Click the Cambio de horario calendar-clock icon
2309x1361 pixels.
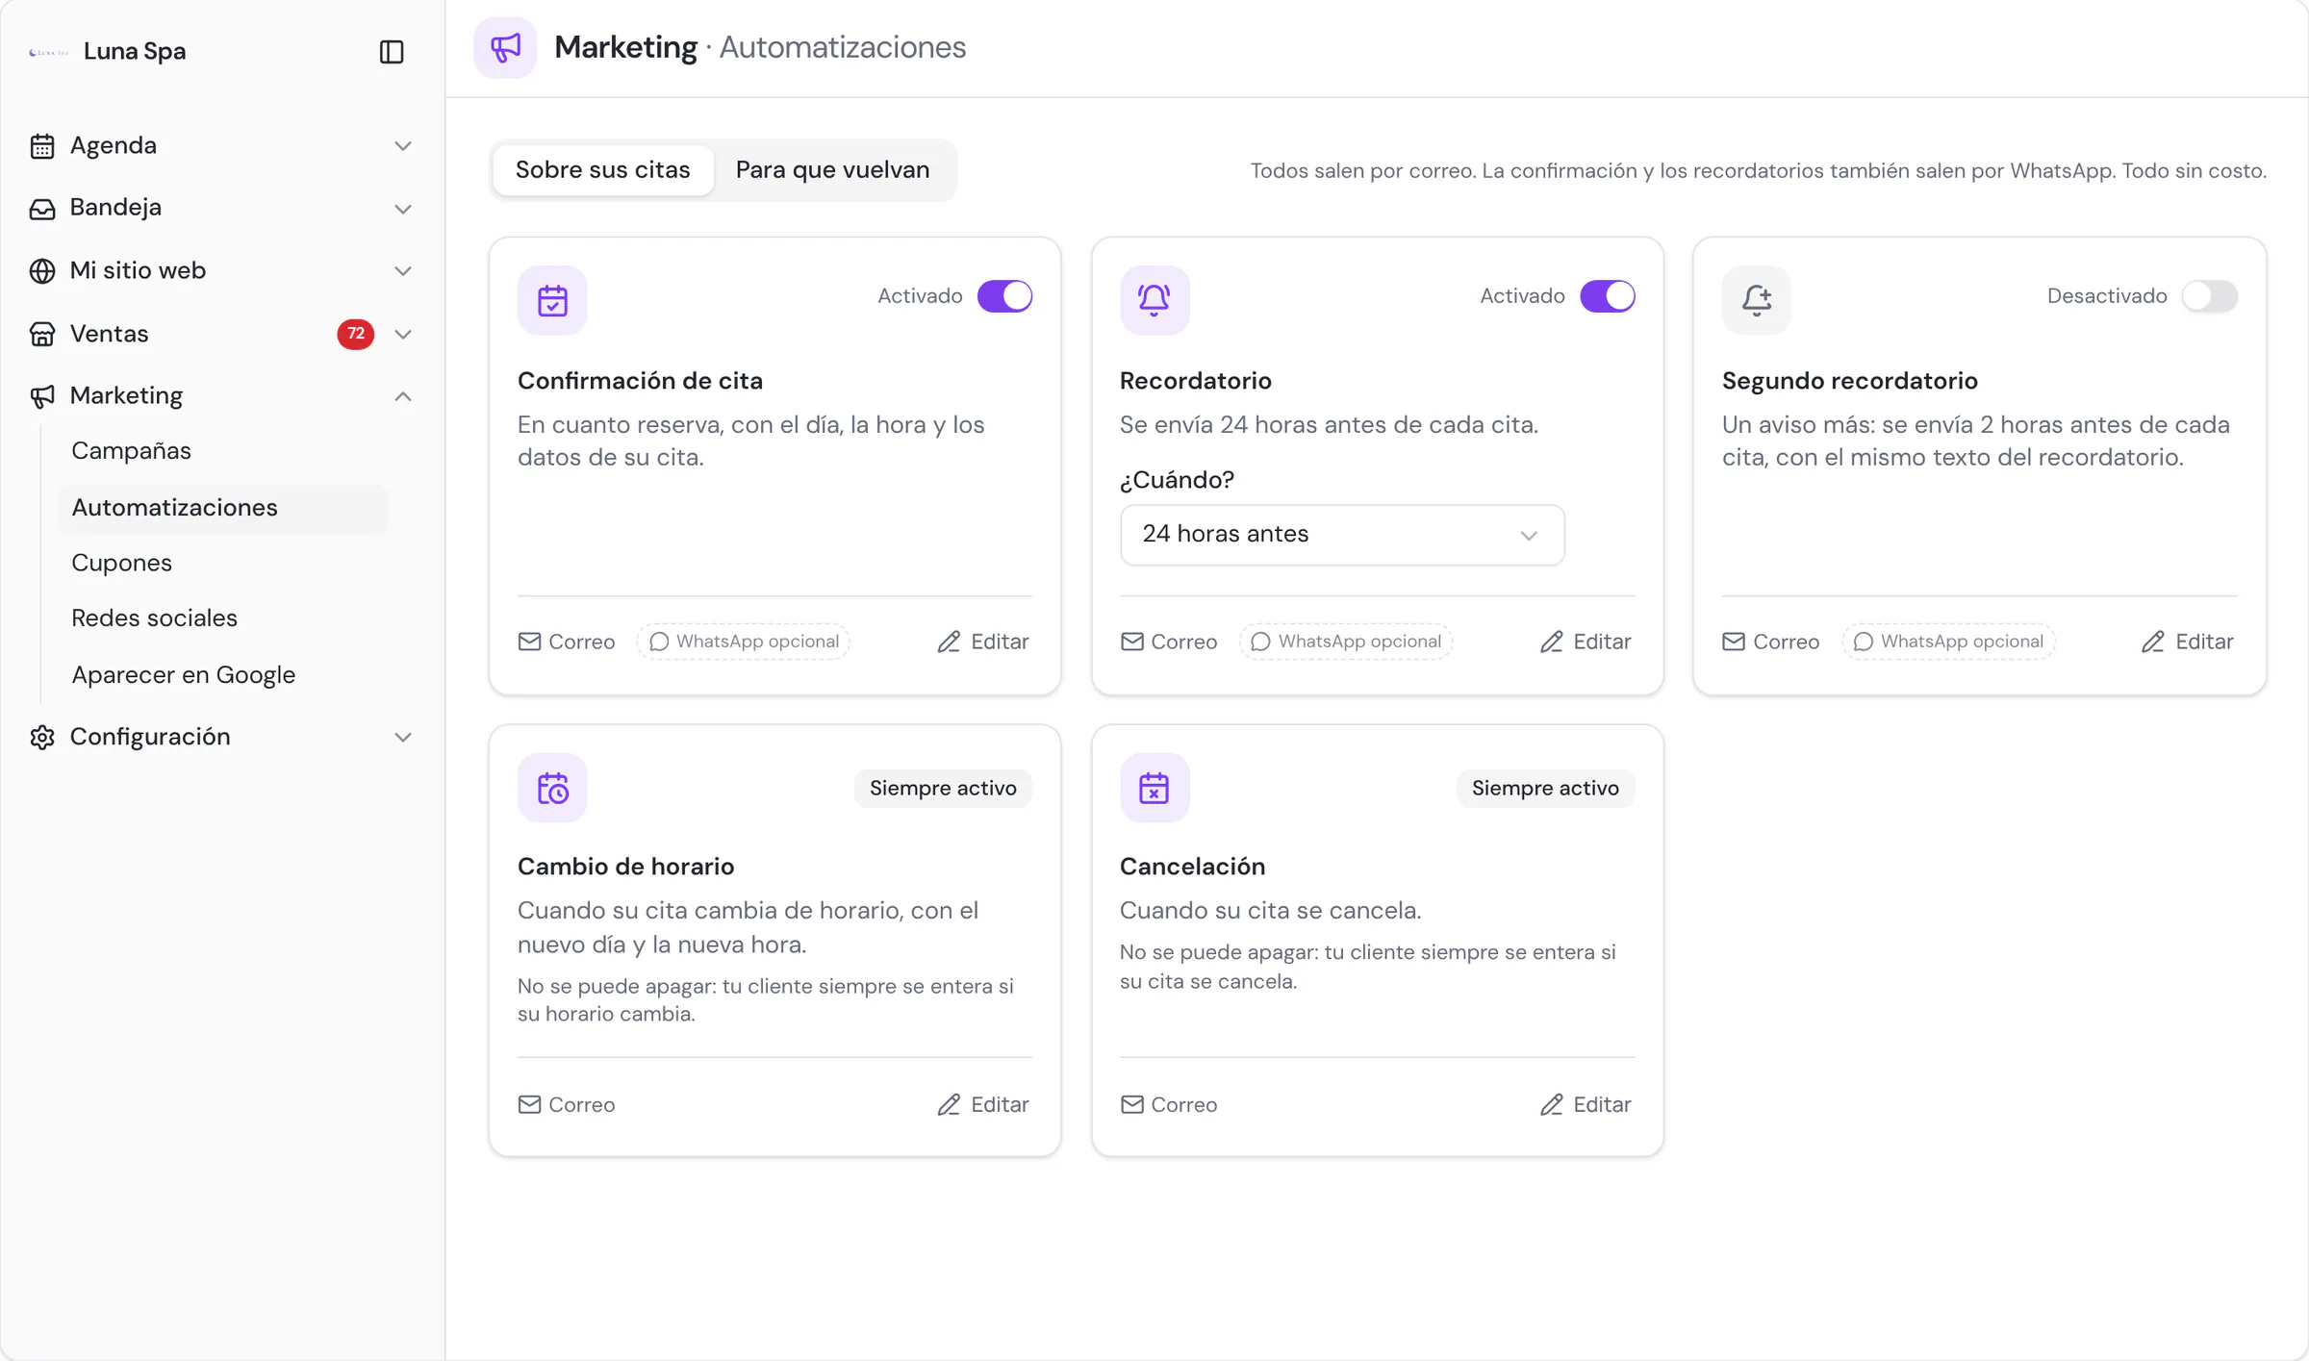(552, 788)
